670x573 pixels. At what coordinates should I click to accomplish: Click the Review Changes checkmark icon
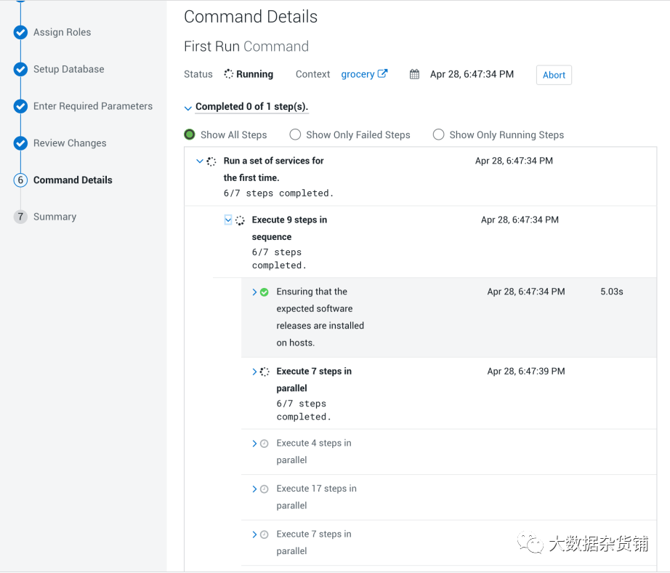(x=20, y=143)
